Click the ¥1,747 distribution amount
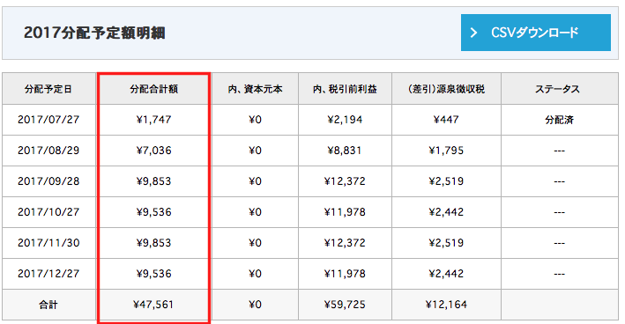 pos(154,120)
